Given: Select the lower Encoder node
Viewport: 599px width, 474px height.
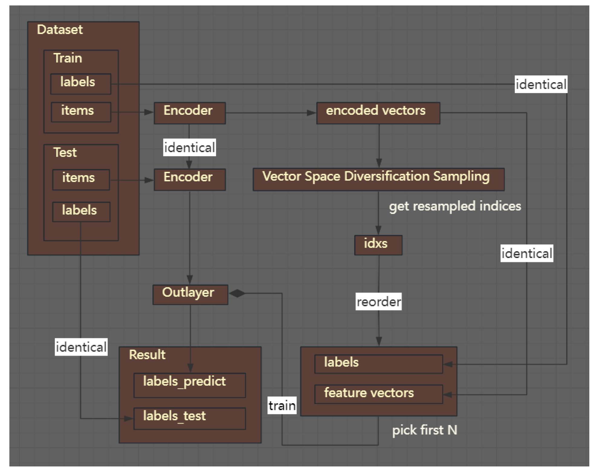Looking at the screenshot, I should coord(189,179).
